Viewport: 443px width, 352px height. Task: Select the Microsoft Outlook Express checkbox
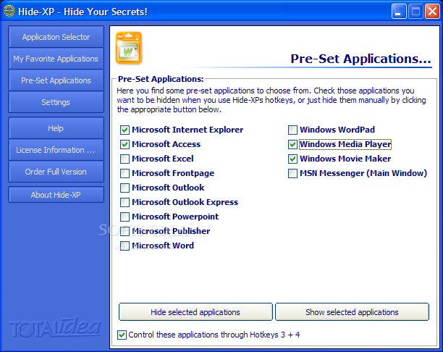tap(125, 202)
